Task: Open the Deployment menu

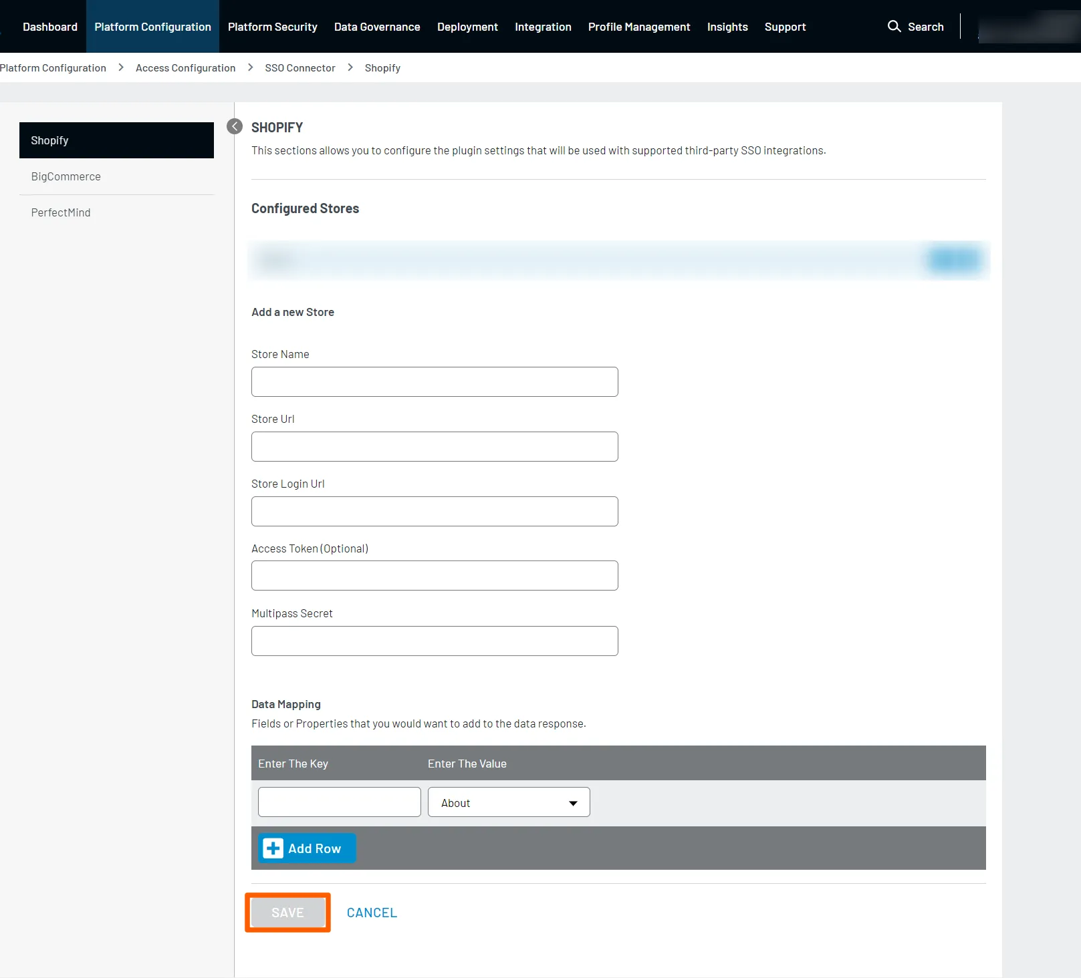Action: coord(467,27)
